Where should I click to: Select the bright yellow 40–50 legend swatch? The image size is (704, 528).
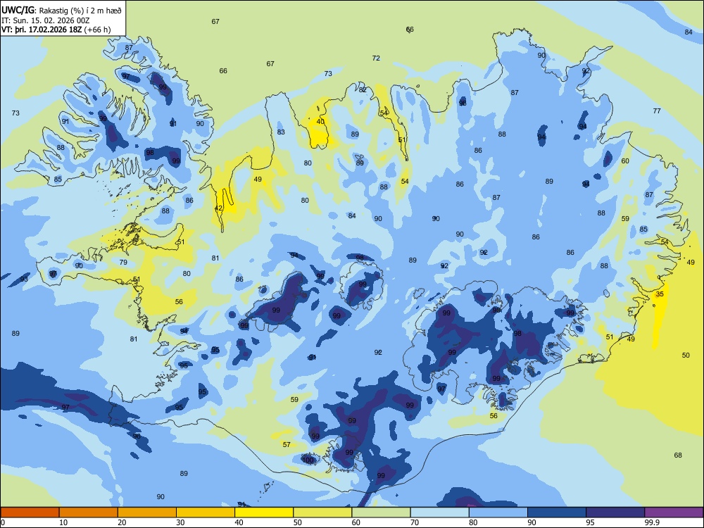click(264, 513)
